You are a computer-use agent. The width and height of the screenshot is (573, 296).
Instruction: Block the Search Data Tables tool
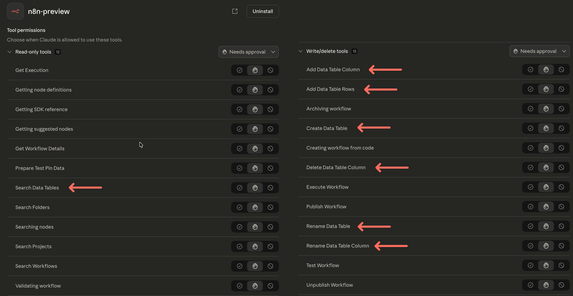point(270,188)
